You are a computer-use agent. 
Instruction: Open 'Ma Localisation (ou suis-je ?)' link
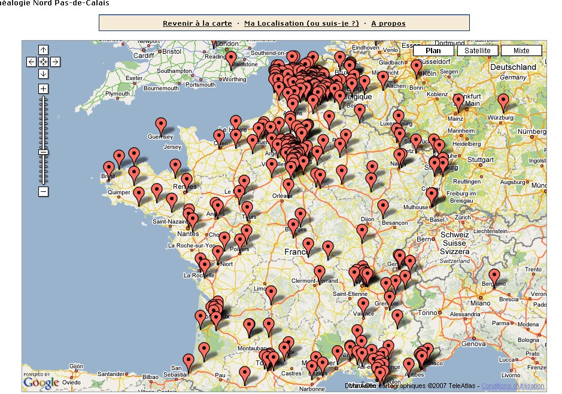(x=302, y=23)
